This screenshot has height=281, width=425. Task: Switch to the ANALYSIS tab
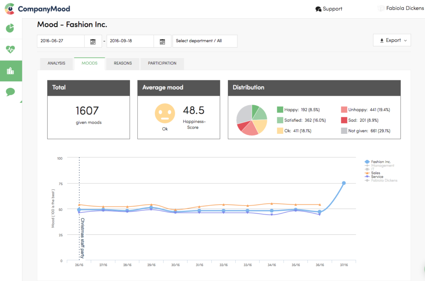point(56,63)
